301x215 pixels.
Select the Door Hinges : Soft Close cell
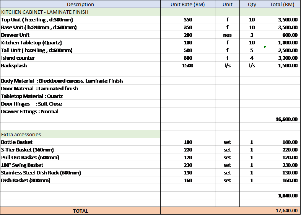coord(80,104)
